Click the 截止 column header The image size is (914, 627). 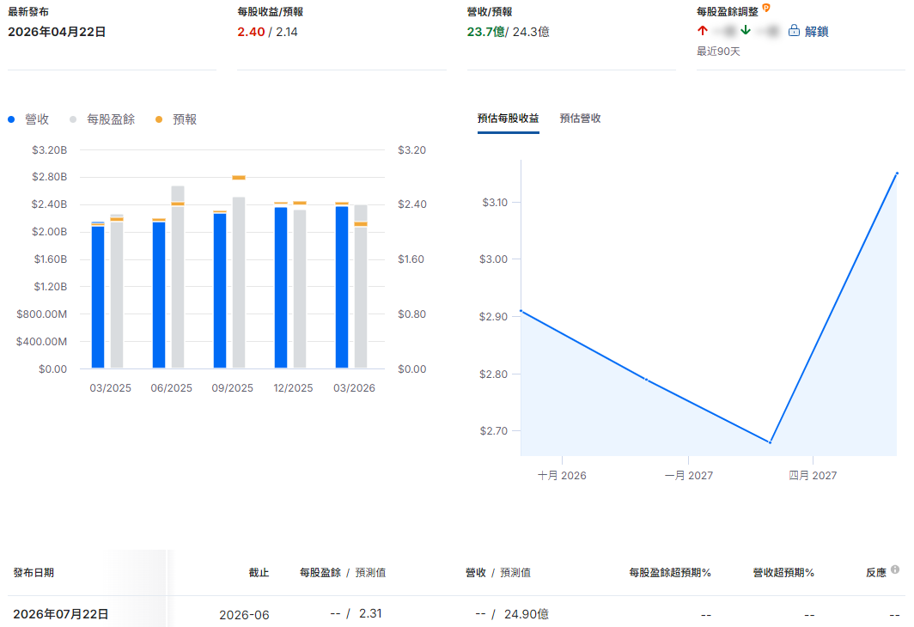tap(259, 573)
